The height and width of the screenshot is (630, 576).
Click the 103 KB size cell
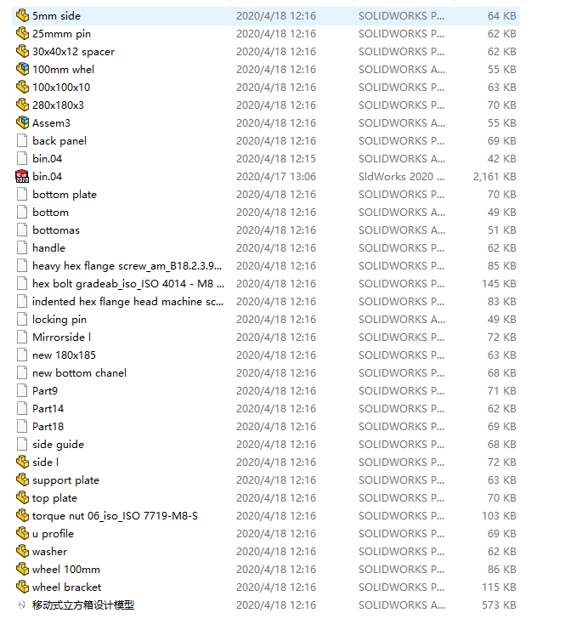pos(499,515)
